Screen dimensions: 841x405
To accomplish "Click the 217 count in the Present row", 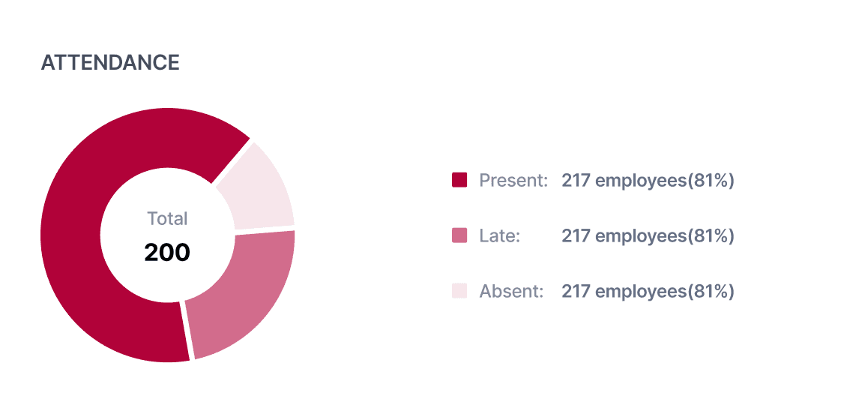I will click(576, 181).
